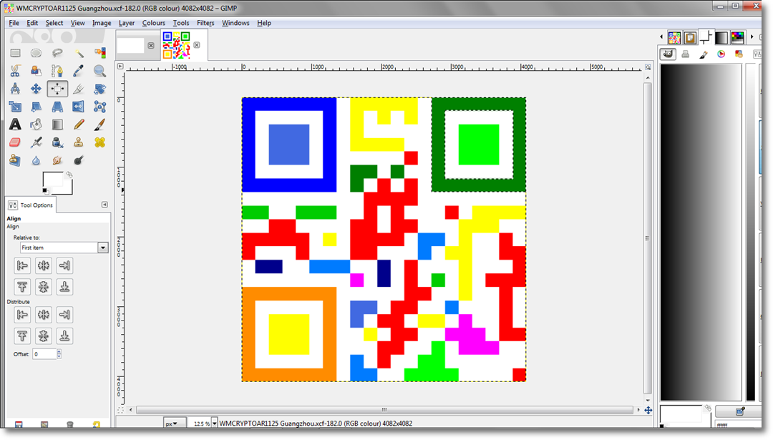Viewport: 773px width, 440px height.
Task: Select the Rectangle Select tool
Action: tap(15, 53)
